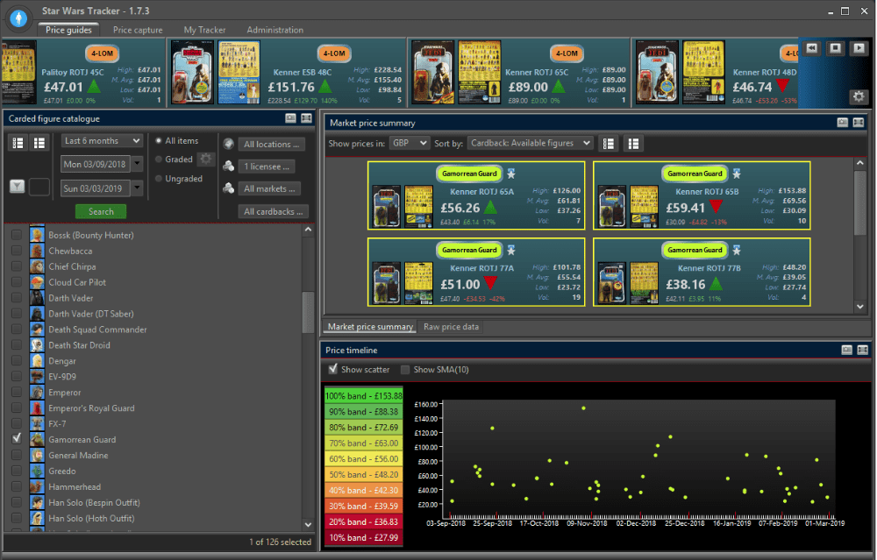Open the Last 6 months dropdown
This screenshot has height=560, width=877.
pos(102,141)
